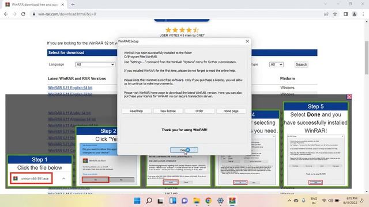Click the OneDrive cloud tray icon

(296, 201)
